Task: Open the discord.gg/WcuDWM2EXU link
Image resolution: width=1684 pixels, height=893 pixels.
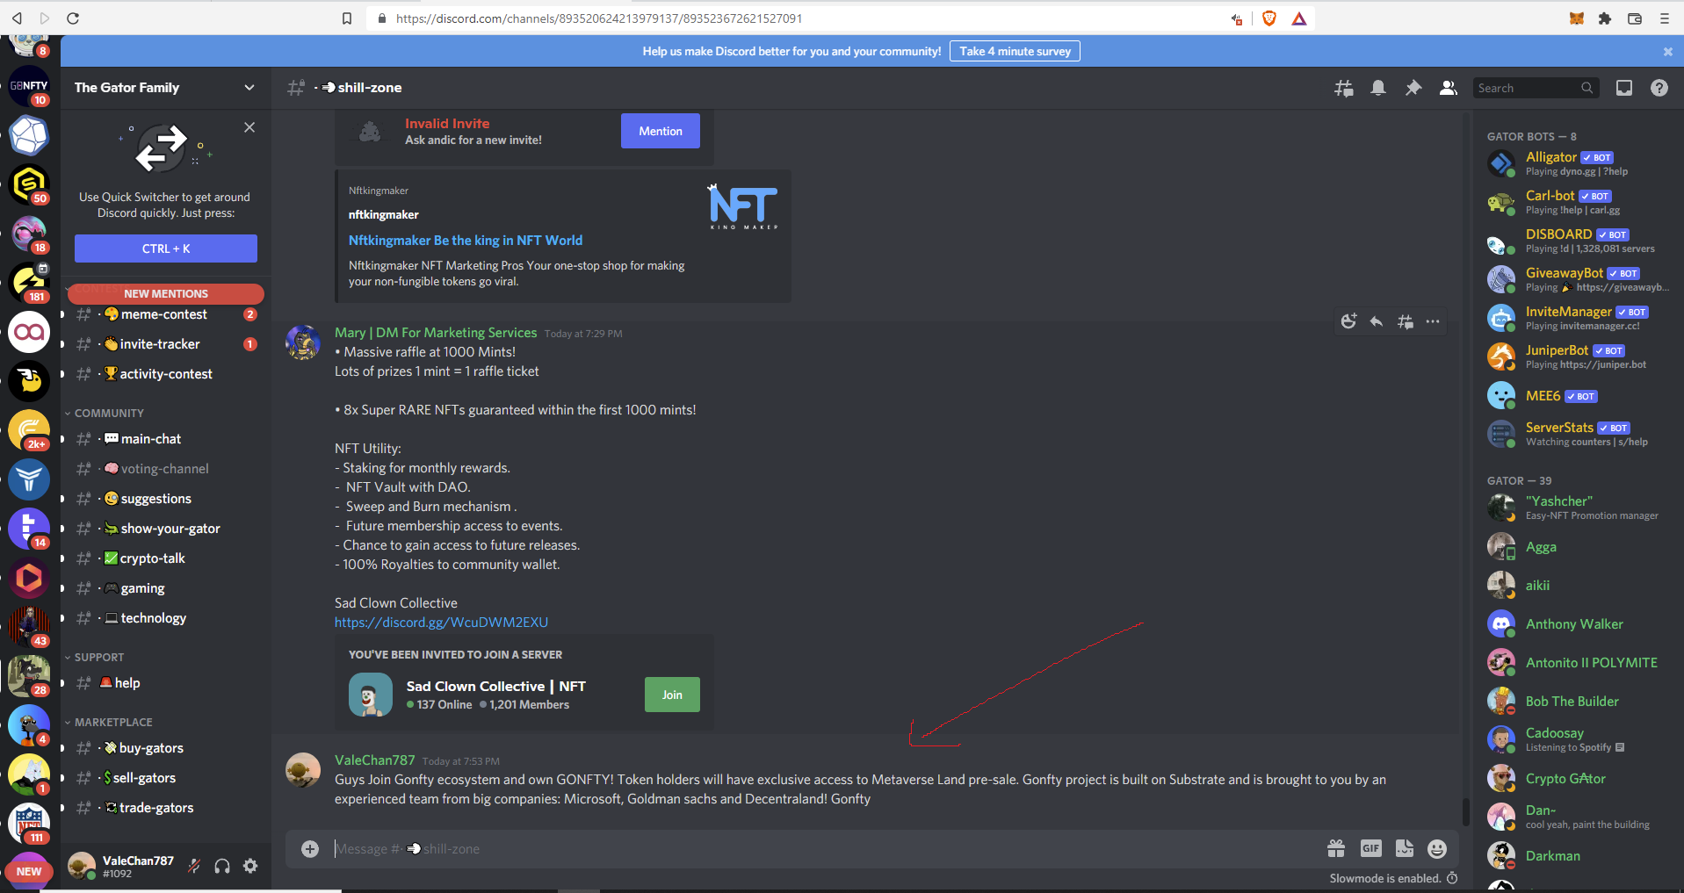Action: 441,623
